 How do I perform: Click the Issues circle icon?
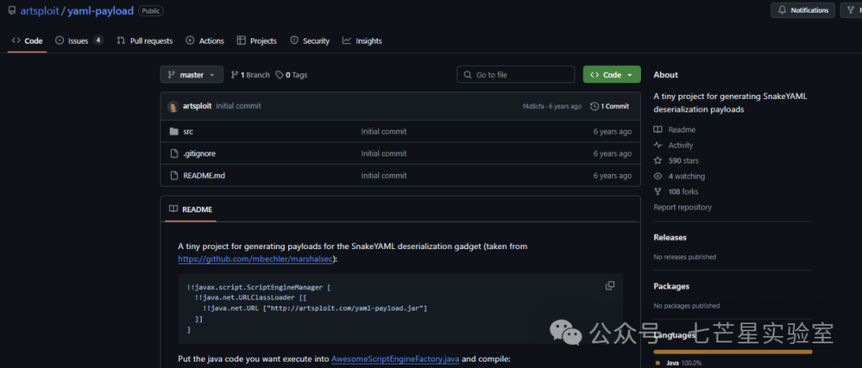[59, 41]
